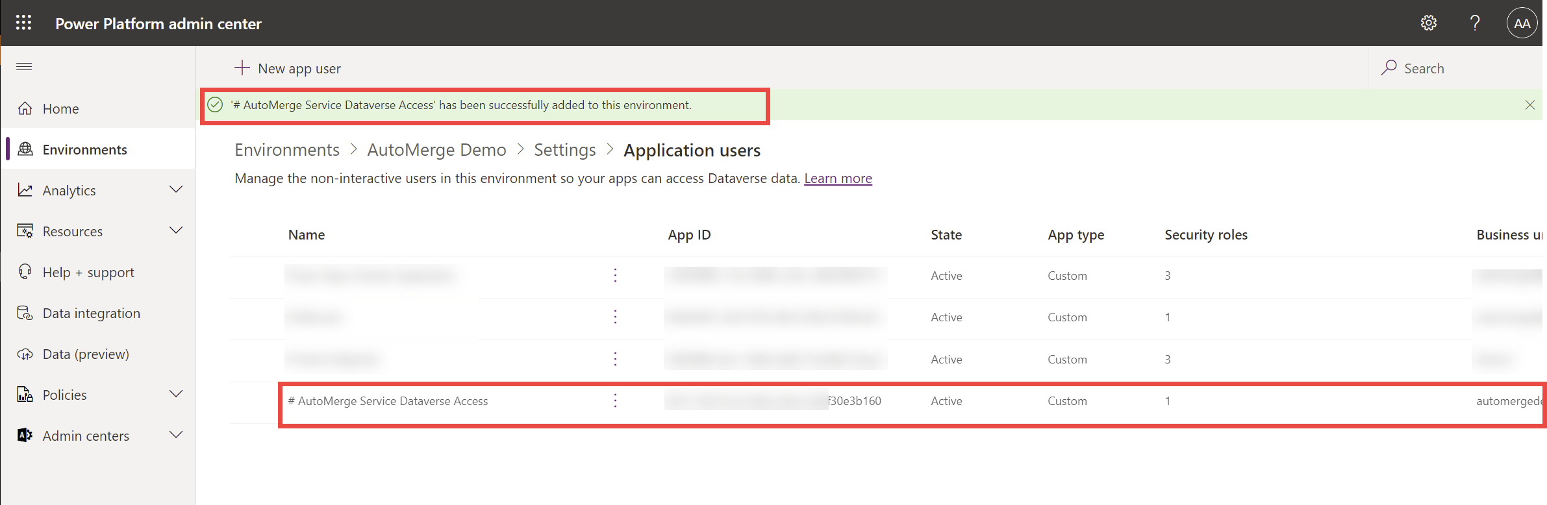
Task: Open more options for first blurred user row
Action: (x=615, y=275)
